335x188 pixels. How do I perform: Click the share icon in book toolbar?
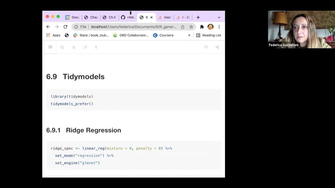pos(217,47)
